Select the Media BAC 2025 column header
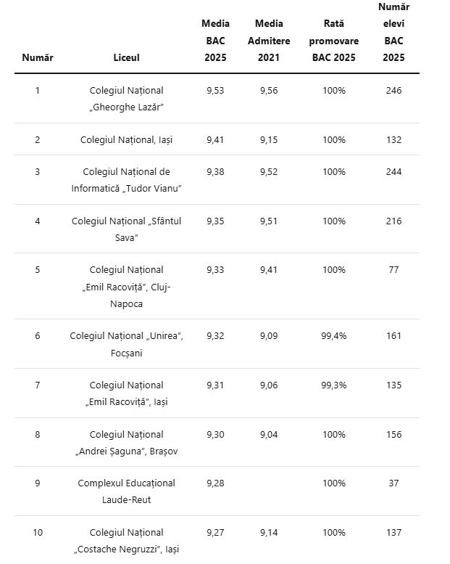The image size is (450, 564). pos(215,41)
